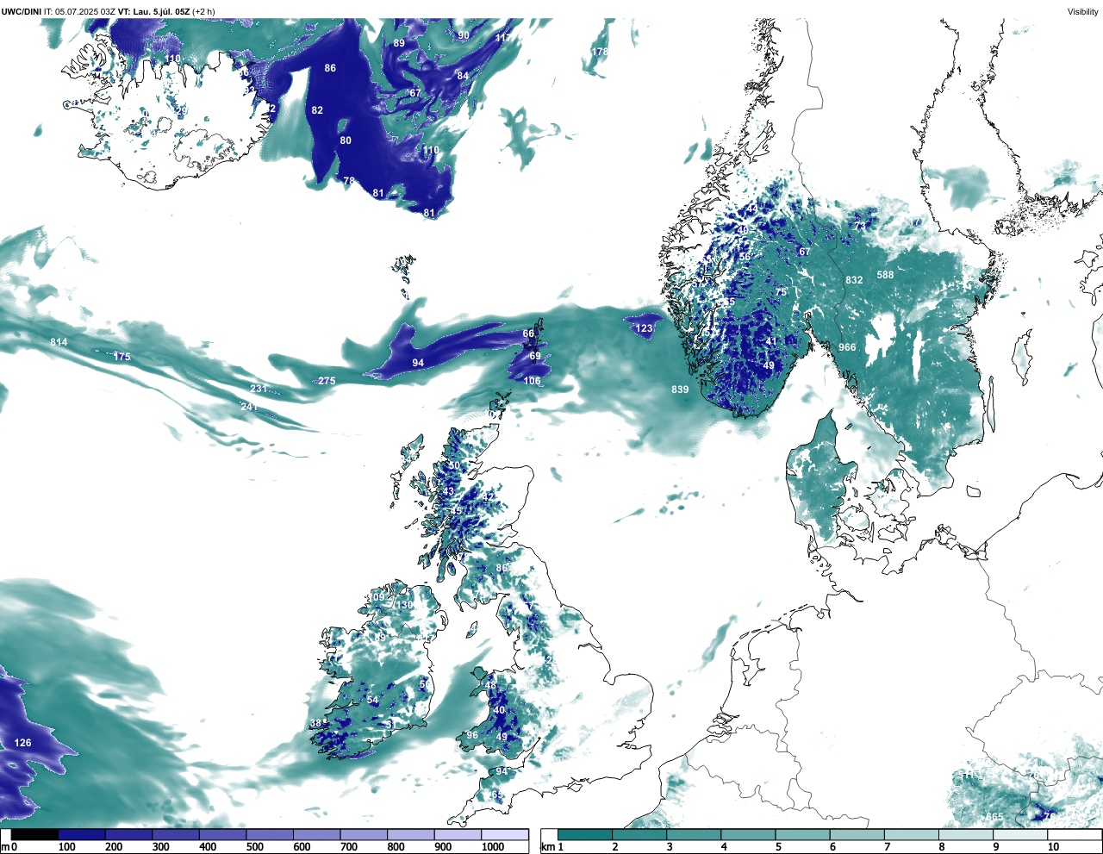Click the 10 label on kilometre scale
This screenshot has height=854, width=1103.
1053,847
